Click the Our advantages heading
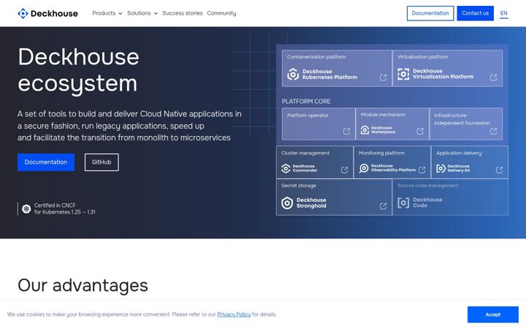The image size is (526, 329). 83,286
